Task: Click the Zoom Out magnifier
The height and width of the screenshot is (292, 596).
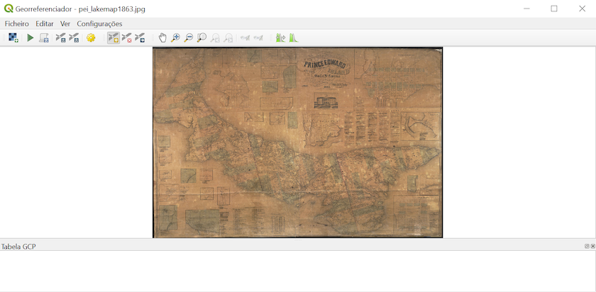Action: tap(188, 38)
